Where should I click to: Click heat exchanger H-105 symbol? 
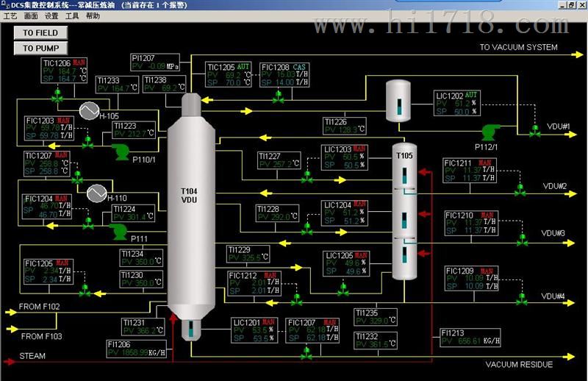tap(89, 110)
